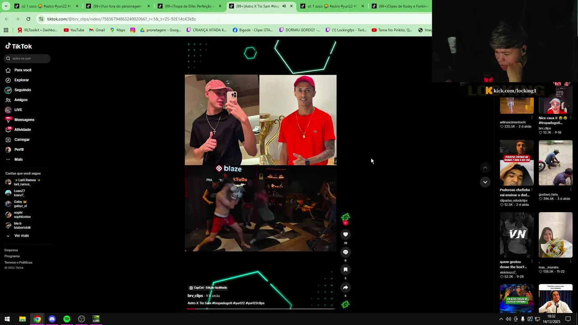578x325 pixels.
Task: Open the VN quem gostou desse box thumbnail
Action: click(517, 235)
